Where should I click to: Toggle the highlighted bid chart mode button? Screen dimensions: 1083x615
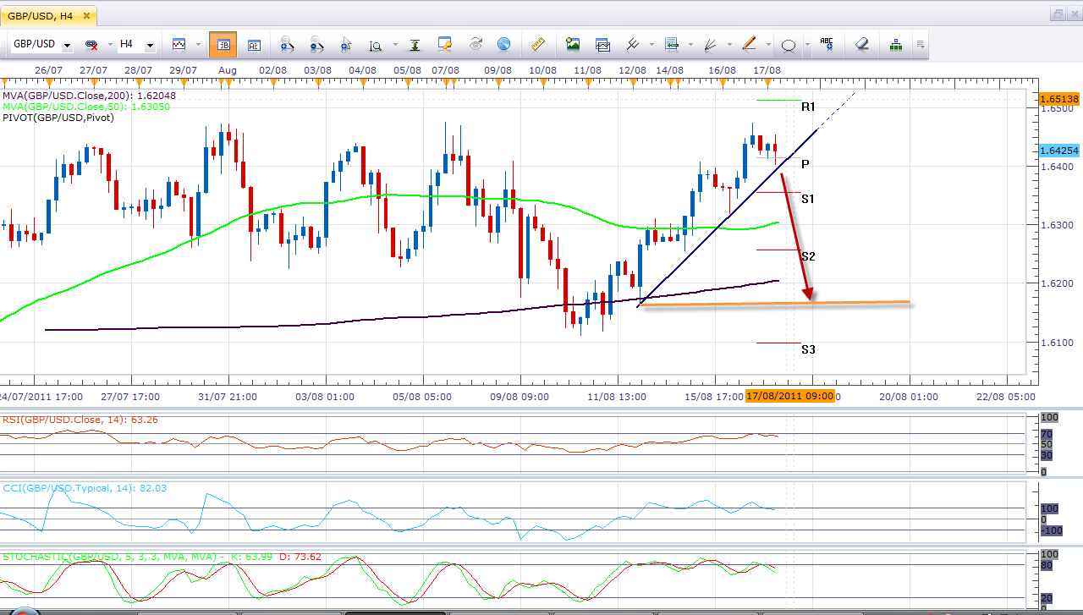click(x=223, y=44)
